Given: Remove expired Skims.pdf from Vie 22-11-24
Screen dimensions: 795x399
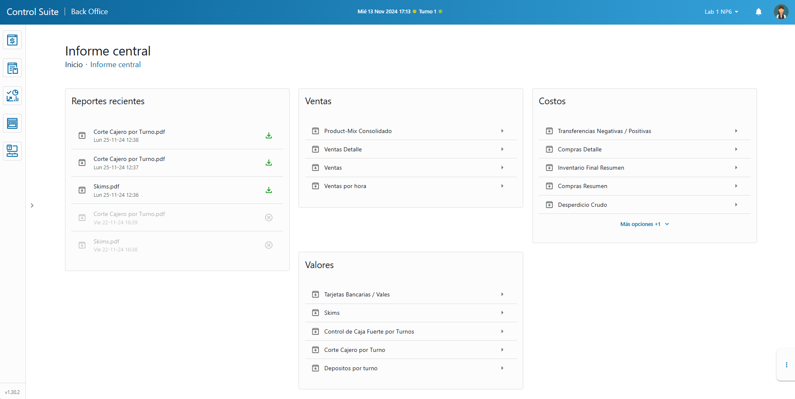Looking at the screenshot, I should [x=268, y=245].
